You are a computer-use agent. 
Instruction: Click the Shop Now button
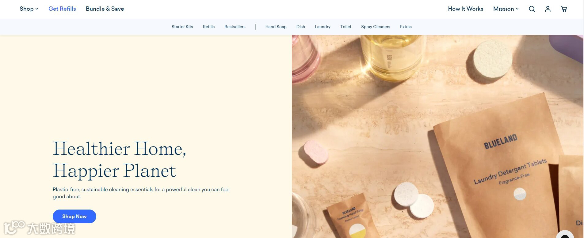point(74,216)
